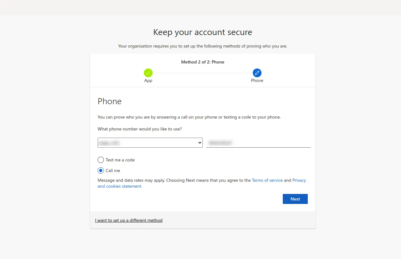Enable texting a verification code instead of calling

[100, 160]
